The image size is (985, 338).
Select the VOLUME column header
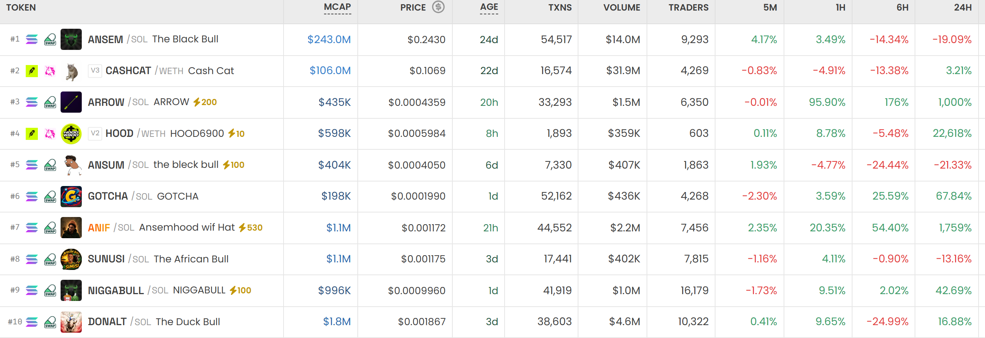[x=621, y=7]
